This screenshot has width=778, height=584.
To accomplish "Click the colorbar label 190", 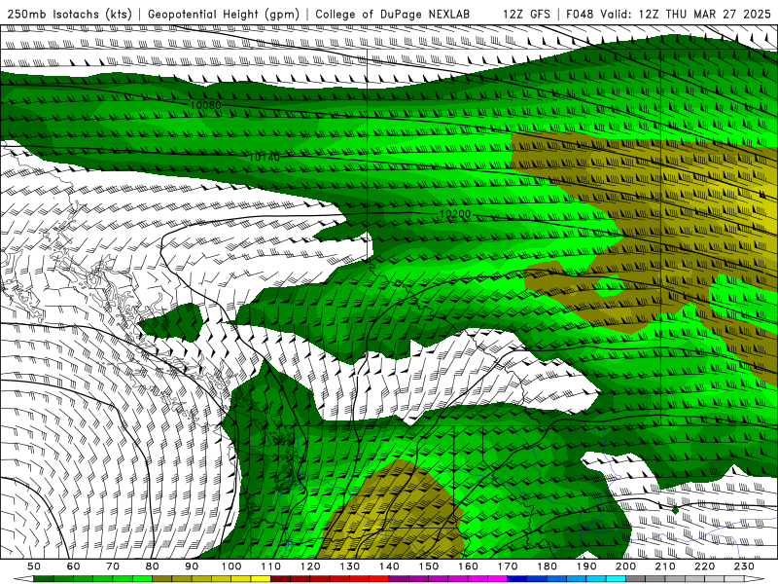I will pyautogui.click(x=586, y=566).
